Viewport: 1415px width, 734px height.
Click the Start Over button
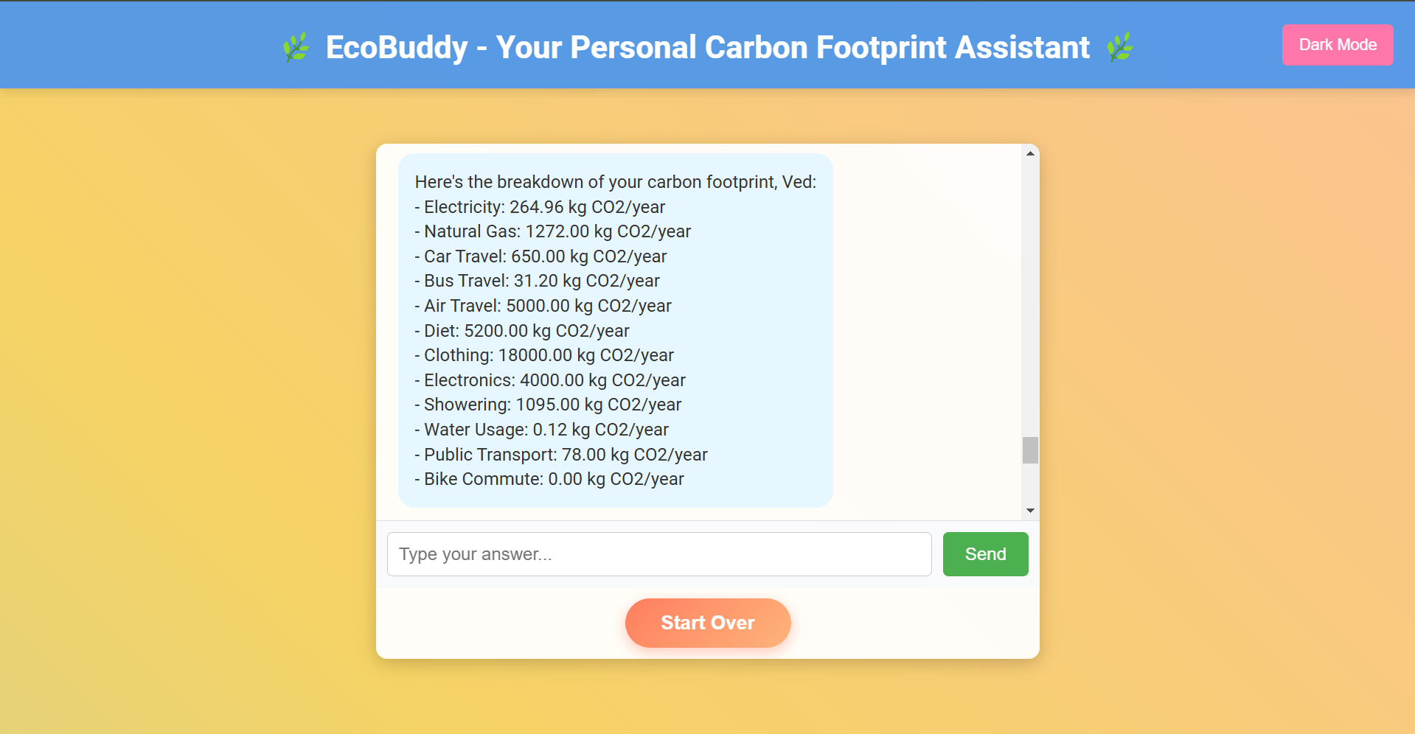point(707,623)
